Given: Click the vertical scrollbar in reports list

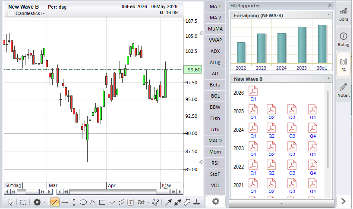Looking at the screenshot, I should (328, 129).
